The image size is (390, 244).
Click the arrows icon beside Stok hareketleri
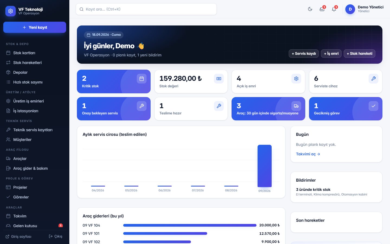[8, 63]
